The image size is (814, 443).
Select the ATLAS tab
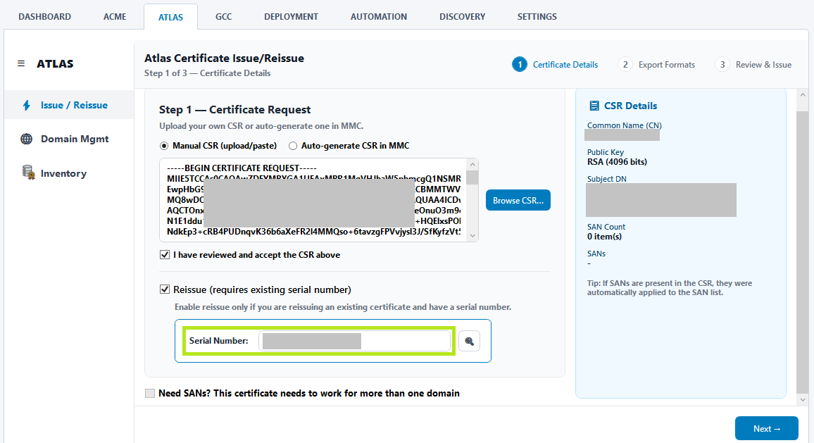click(x=171, y=17)
